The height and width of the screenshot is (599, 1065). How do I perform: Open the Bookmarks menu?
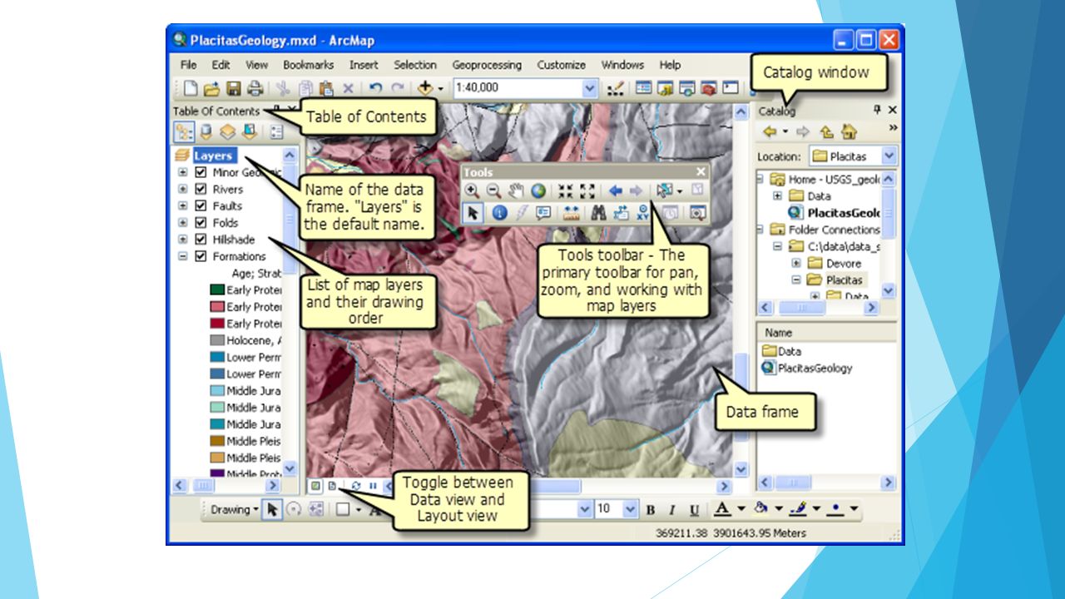point(308,65)
